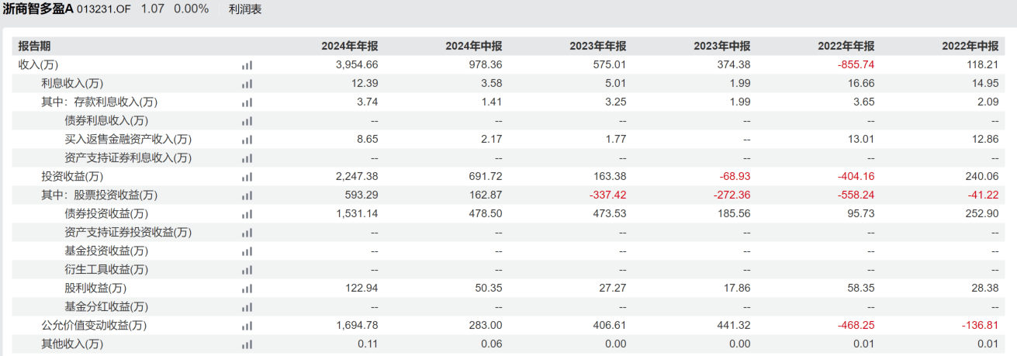The height and width of the screenshot is (356, 1017).
Task: Open the chart icon for 买入返售金融资产收入(万)
Action: coord(247,140)
